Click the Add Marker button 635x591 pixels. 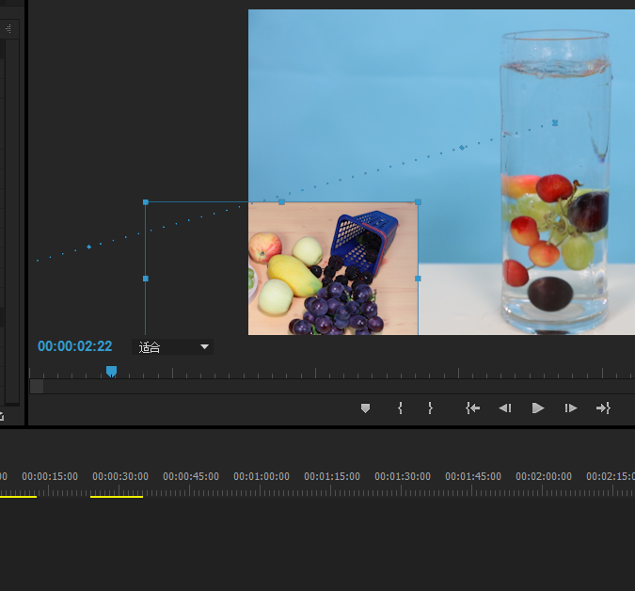365,407
